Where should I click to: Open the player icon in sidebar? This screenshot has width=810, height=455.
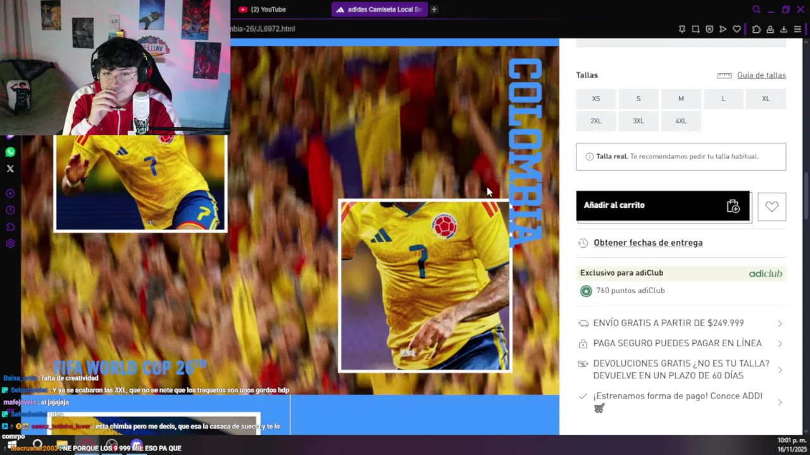[10, 193]
